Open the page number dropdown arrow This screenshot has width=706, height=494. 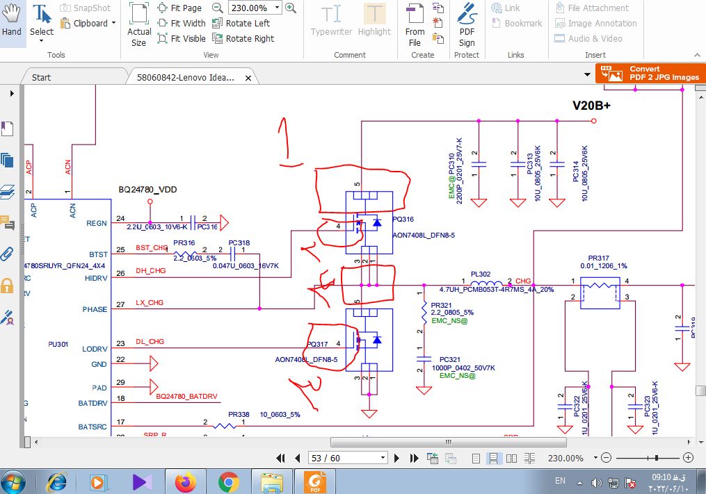(383, 458)
